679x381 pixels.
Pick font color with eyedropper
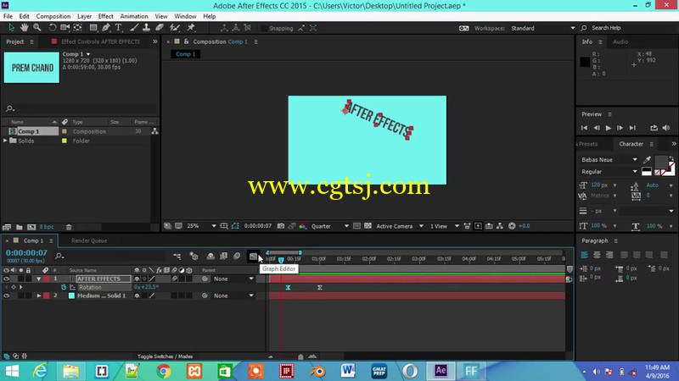point(647,160)
